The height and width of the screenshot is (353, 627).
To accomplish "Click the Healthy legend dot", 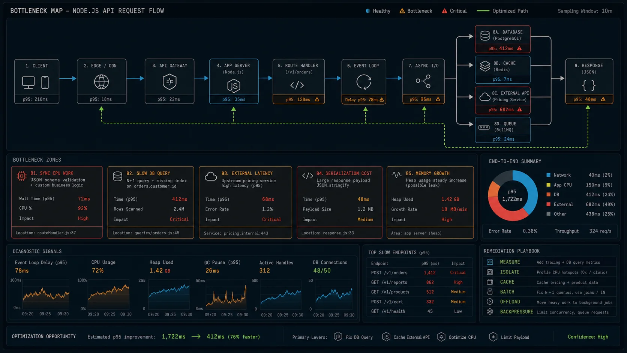I will click(x=368, y=11).
